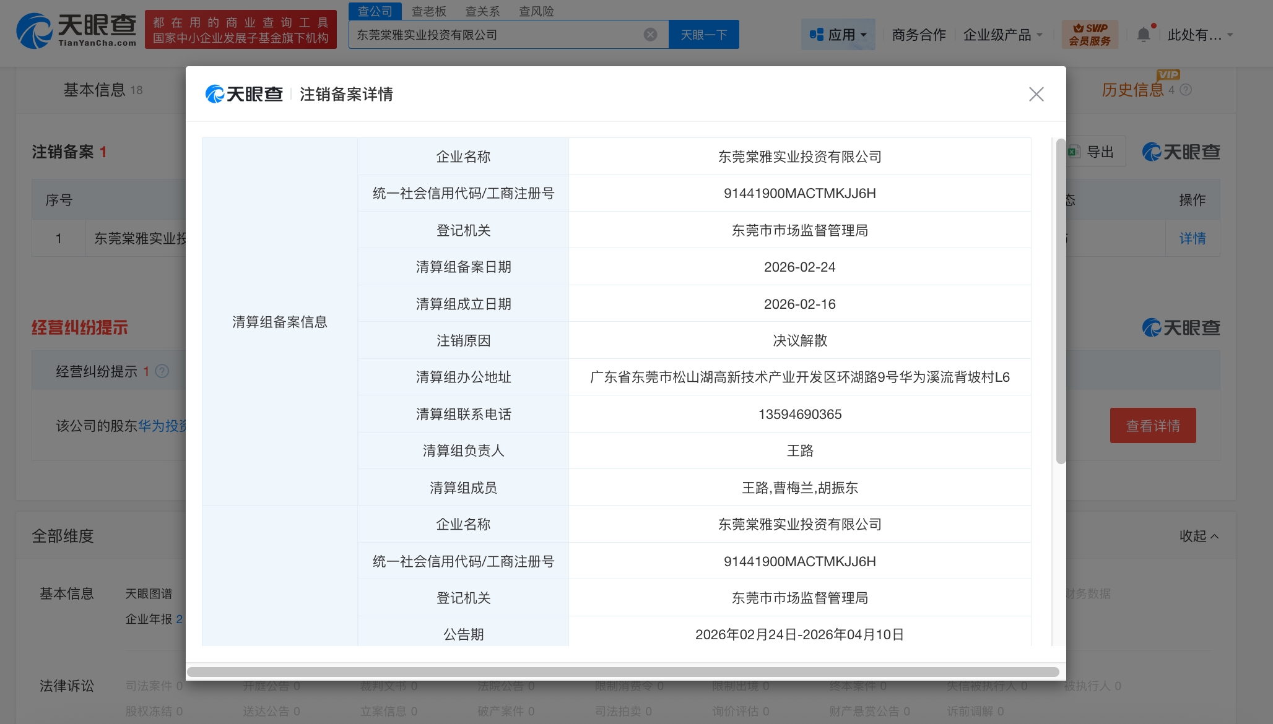Click the notification bell icon
Viewport: 1273px width, 724px height.
(1144, 35)
